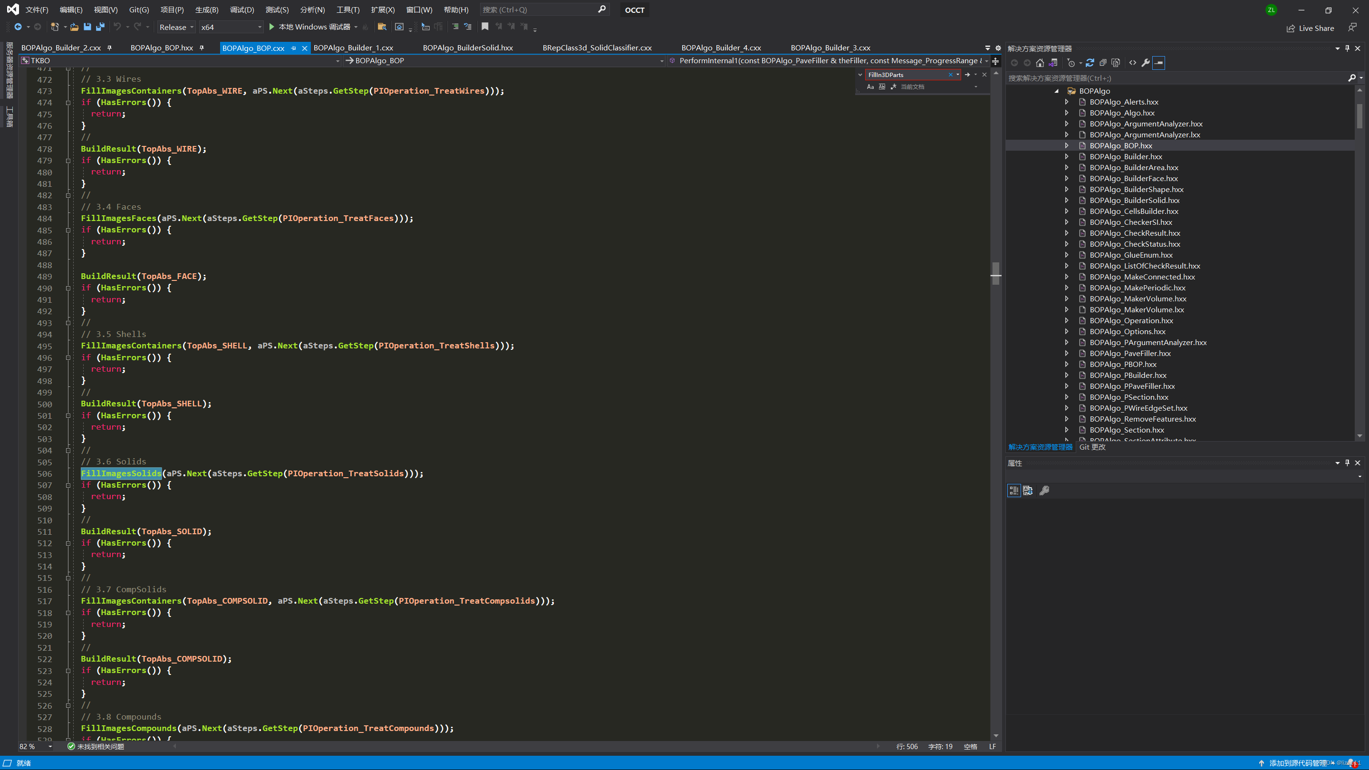1369x770 pixels.
Task: Click the Find in Files icon
Action: click(382, 27)
